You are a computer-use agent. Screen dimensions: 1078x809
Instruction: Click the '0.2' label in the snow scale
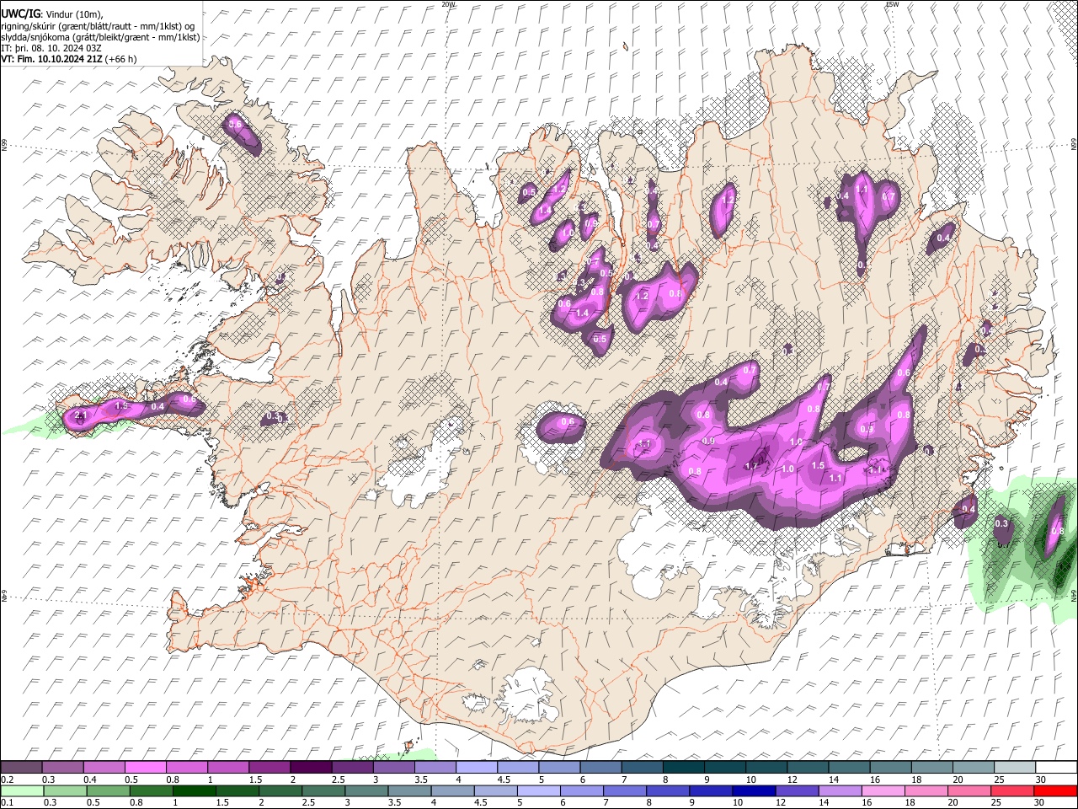click(x=6, y=780)
